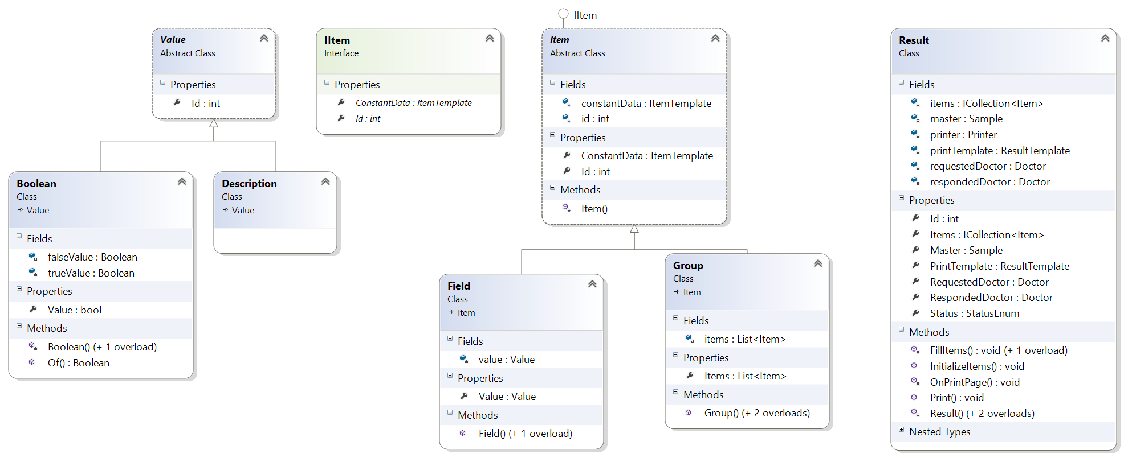Collapse Fields section in Boolean class
Screen dimensions: 1124x458
19,236
